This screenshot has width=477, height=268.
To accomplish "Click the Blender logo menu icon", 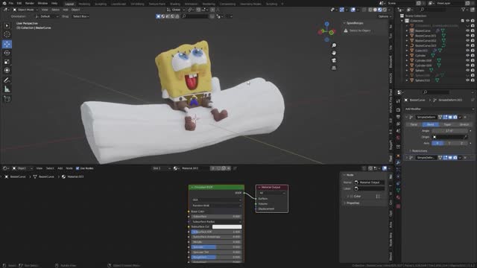I will pos(4,3).
